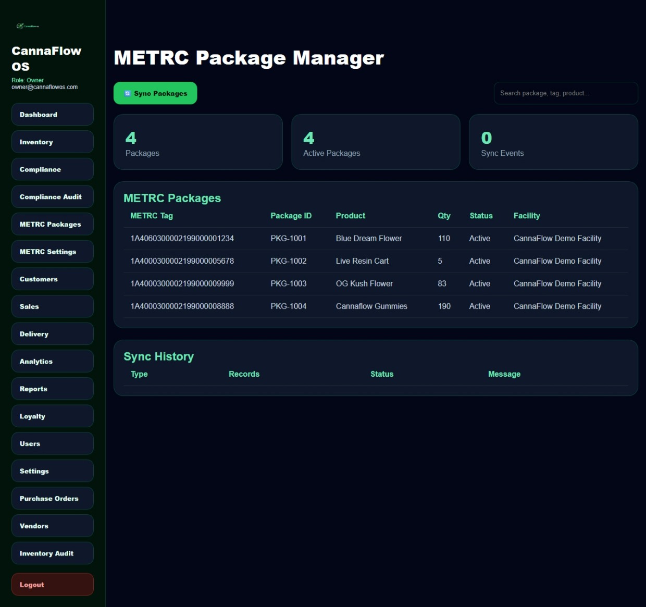Click the Role: Owner label
The height and width of the screenshot is (607, 646).
click(x=28, y=80)
